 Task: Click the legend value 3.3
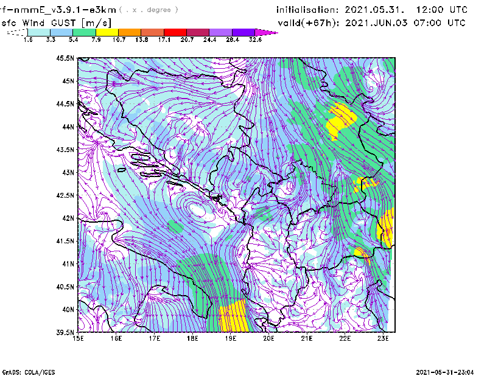click(x=51, y=40)
